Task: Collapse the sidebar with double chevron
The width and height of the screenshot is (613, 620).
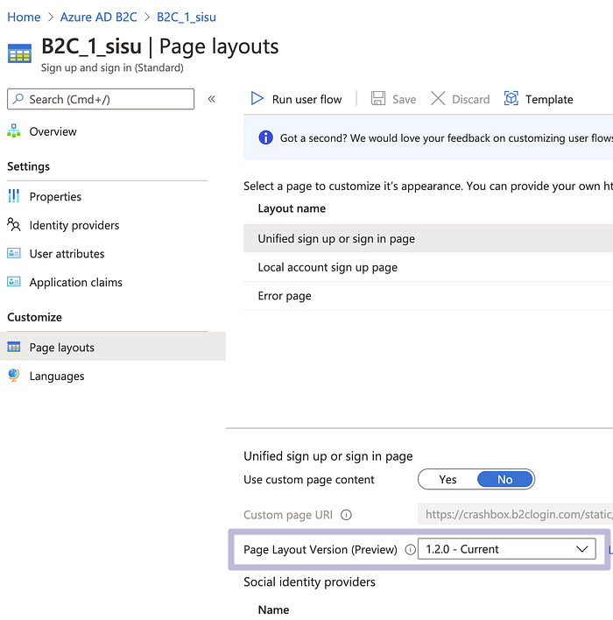Action: (212, 99)
